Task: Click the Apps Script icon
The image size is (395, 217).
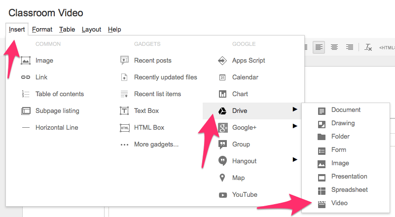Action: pos(222,61)
